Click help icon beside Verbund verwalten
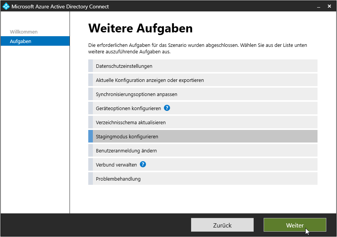 (143, 165)
